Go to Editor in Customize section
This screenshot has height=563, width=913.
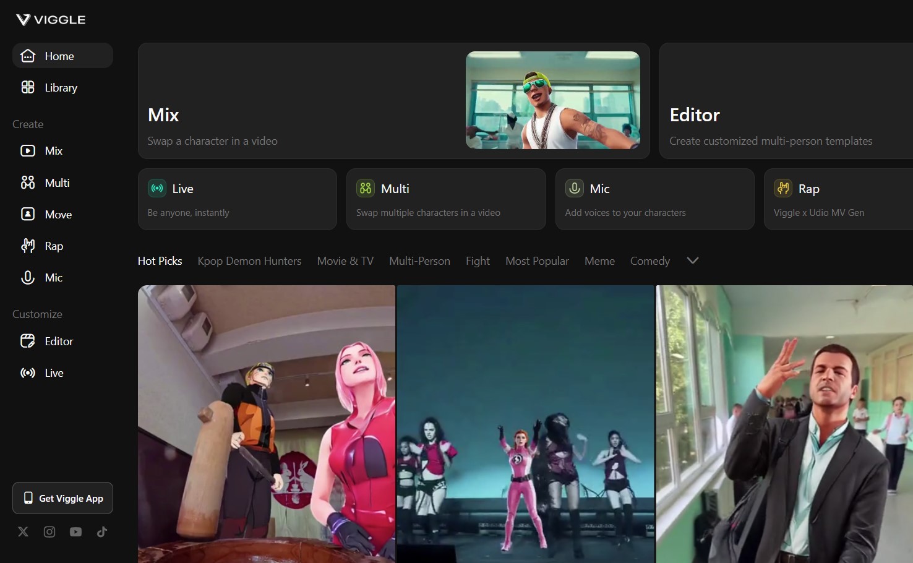coord(59,341)
